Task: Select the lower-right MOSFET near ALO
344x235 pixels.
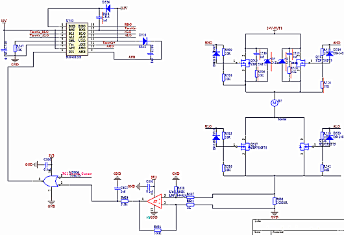Action: (x=304, y=146)
